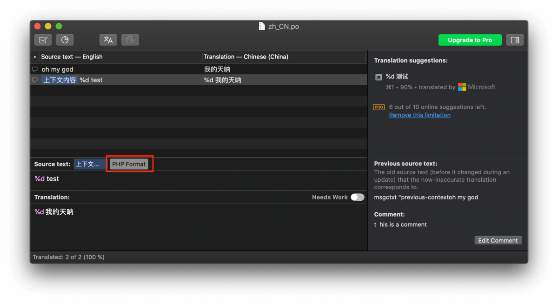Sort by Translation — Chinese (China) column header

click(284, 57)
